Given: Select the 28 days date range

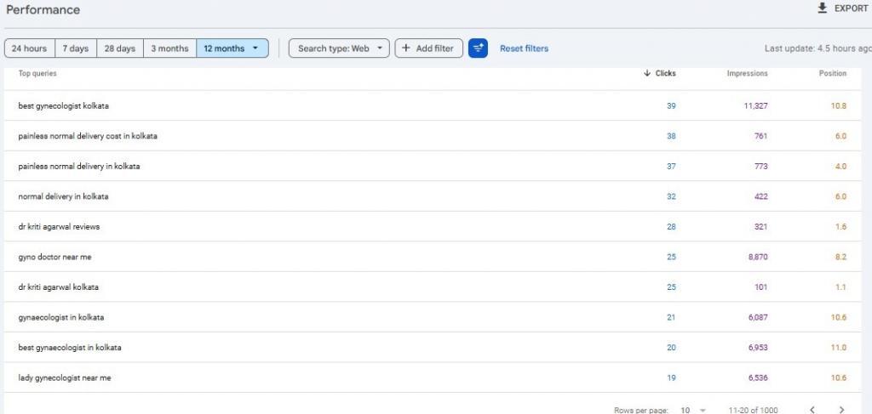Looking at the screenshot, I should pyautogui.click(x=119, y=48).
